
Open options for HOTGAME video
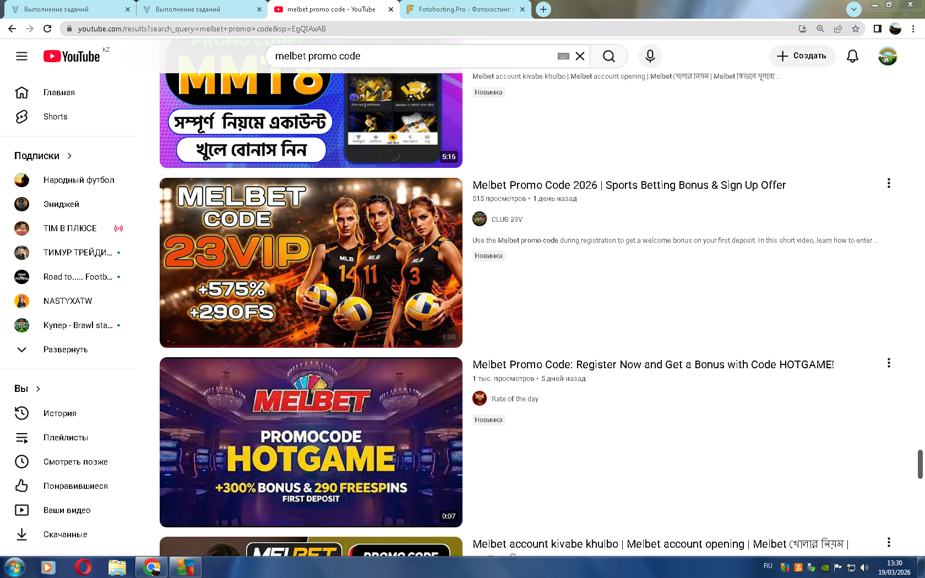[889, 363]
